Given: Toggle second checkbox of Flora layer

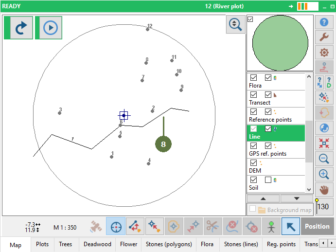Looking at the screenshot, I should 268,77.
